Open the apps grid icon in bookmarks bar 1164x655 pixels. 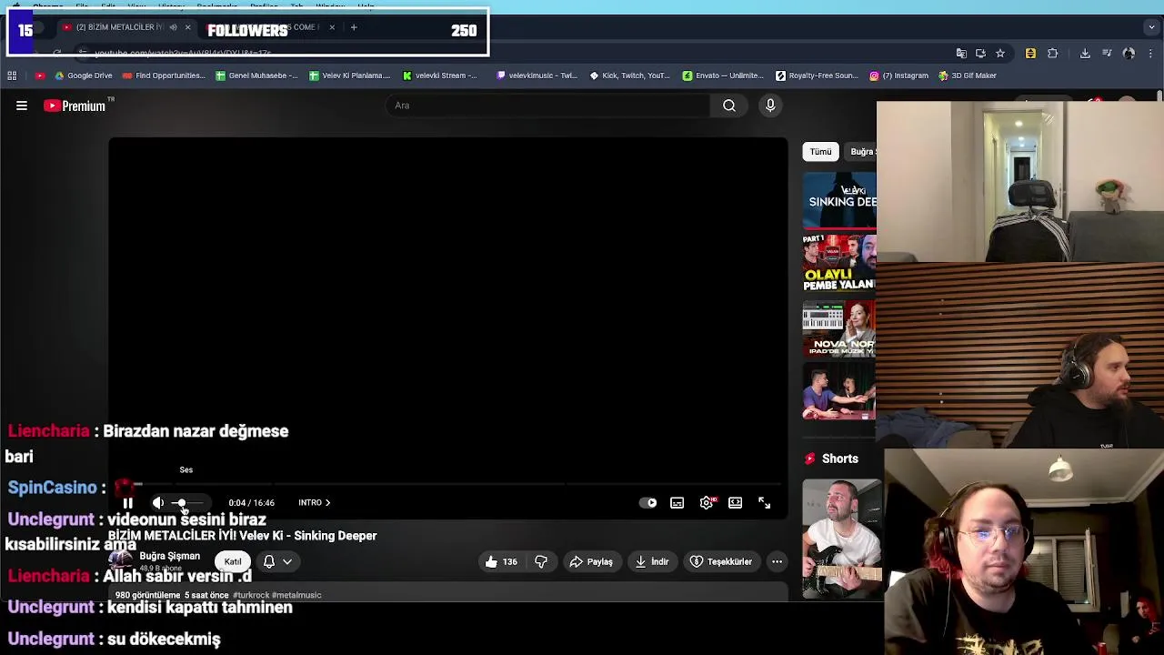[12, 76]
